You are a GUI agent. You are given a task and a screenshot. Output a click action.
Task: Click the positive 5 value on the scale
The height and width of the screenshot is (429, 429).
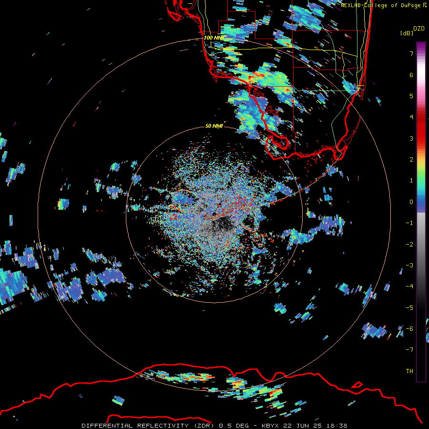411,96
